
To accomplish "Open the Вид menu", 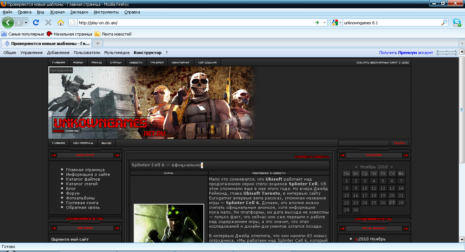I will tap(40, 12).
